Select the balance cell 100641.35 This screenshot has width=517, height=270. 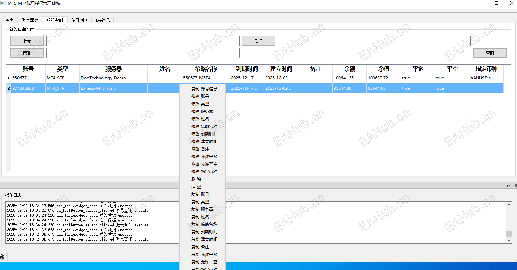[x=349, y=78]
